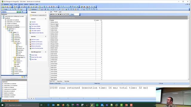This screenshot has width=191, height=107.
Task: Open Spotify from taskbar
Action: click(x=97, y=105)
